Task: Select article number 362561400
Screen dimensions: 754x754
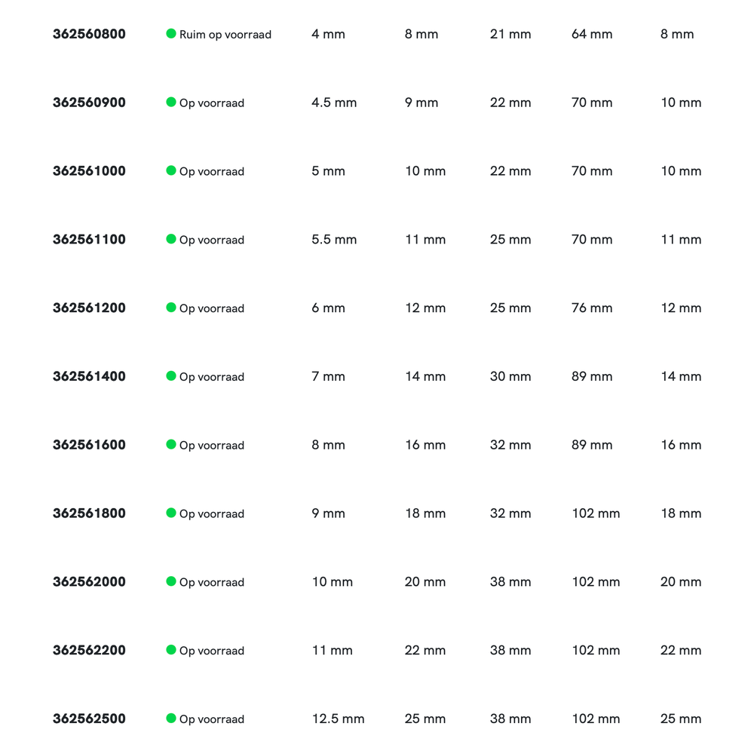Action: pyautogui.click(x=89, y=376)
